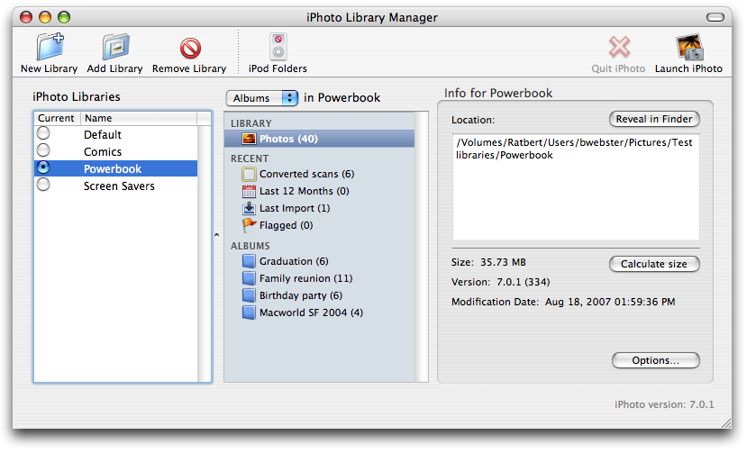Click the Last Import icon

(250, 208)
